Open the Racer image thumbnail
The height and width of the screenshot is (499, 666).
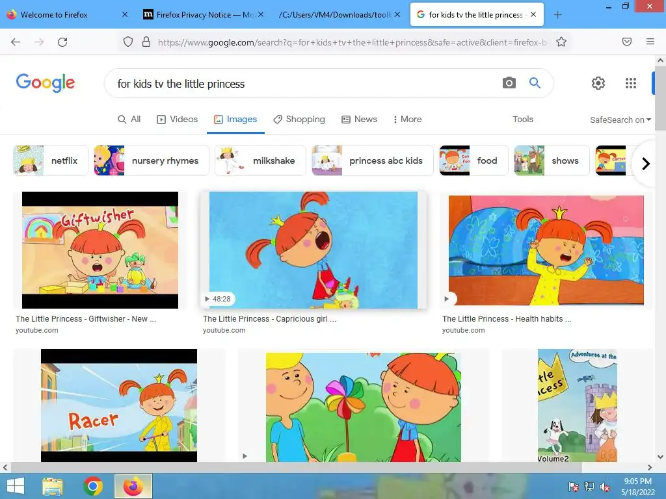click(x=119, y=405)
